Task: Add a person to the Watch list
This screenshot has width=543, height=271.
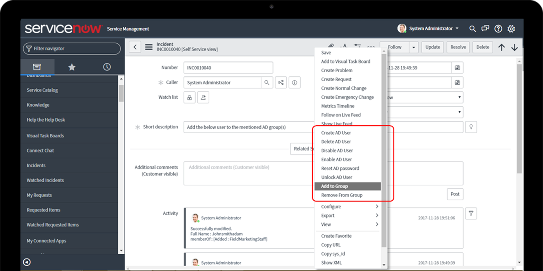Action: [x=203, y=97]
